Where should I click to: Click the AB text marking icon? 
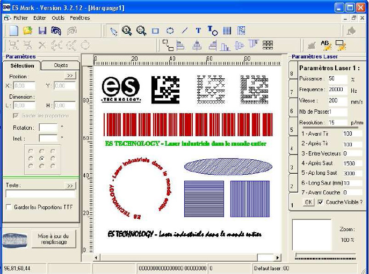pos(326,46)
